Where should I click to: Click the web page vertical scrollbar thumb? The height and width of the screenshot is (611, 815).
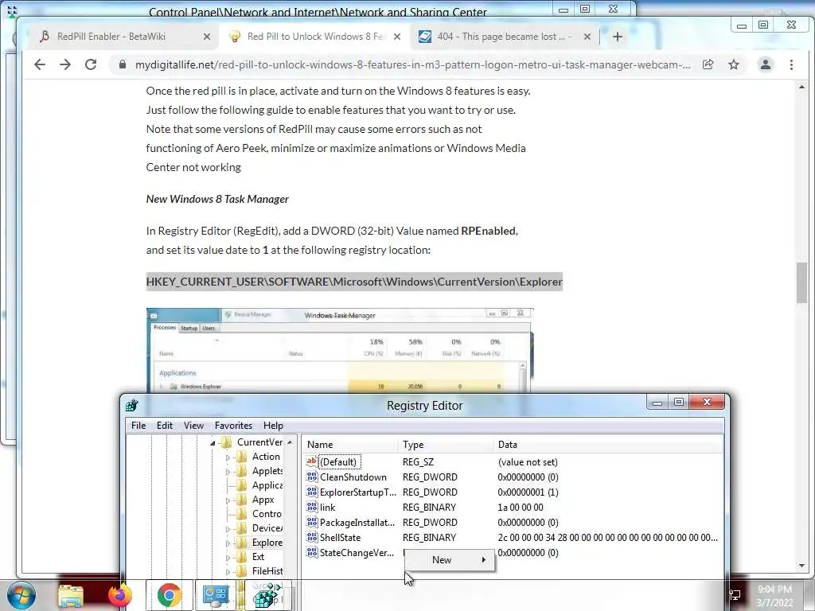(x=801, y=282)
